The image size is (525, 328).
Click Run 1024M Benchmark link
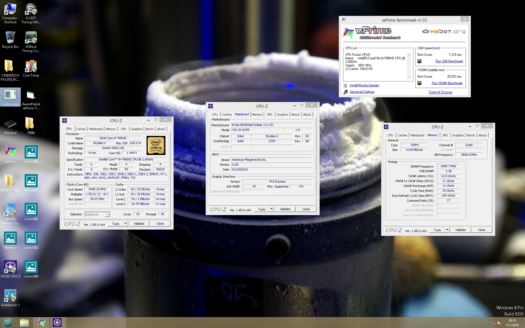click(x=447, y=83)
